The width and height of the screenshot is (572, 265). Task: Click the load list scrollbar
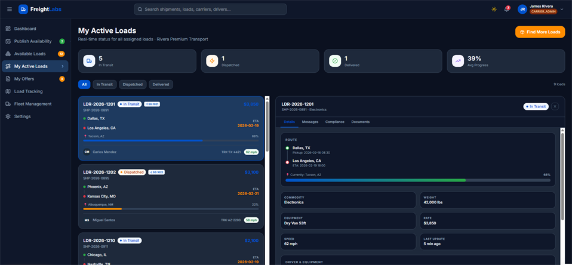point(267,127)
